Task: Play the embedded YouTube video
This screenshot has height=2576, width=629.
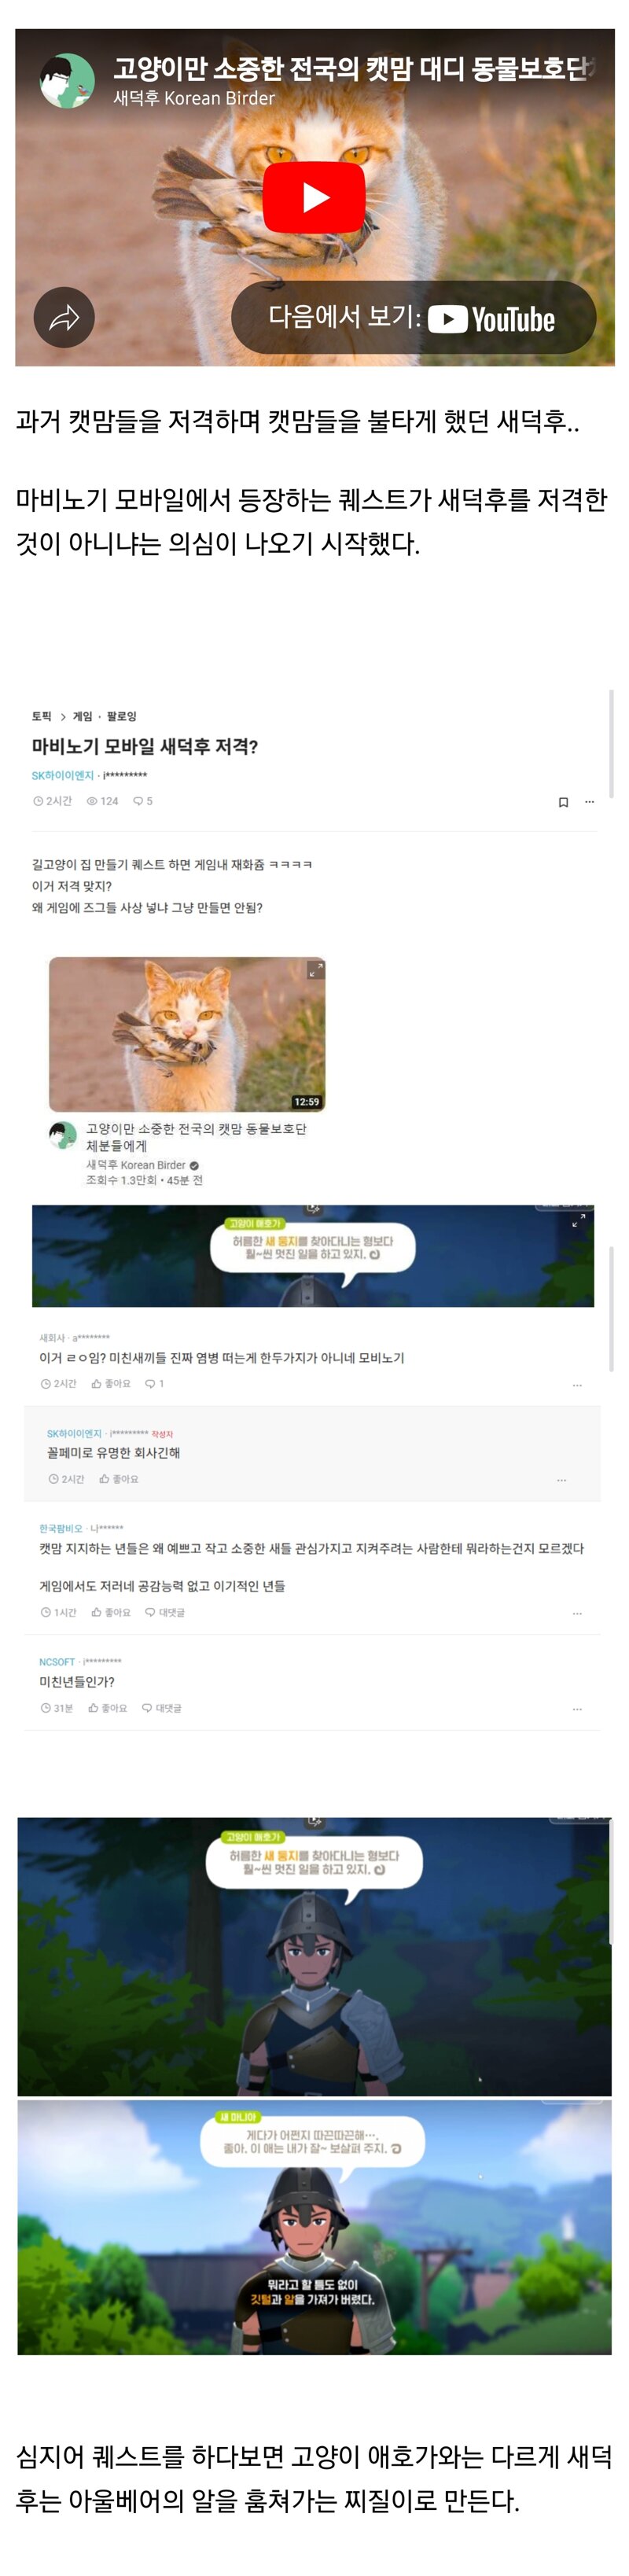Action: pyautogui.click(x=314, y=197)
